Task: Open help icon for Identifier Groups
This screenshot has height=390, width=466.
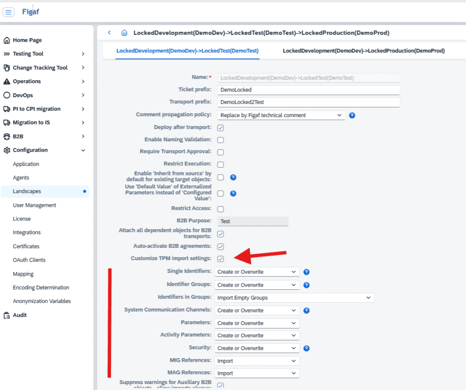Action: click(x=306, y=285)
